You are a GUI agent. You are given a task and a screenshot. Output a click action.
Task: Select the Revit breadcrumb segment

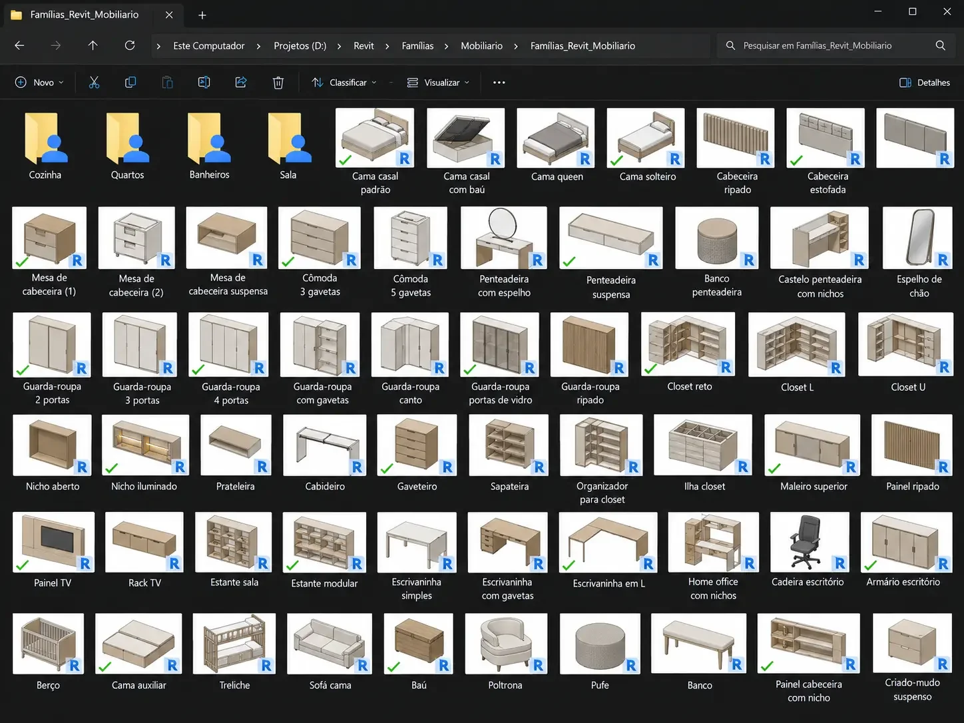pyautogui.click(x=363, y=46)
